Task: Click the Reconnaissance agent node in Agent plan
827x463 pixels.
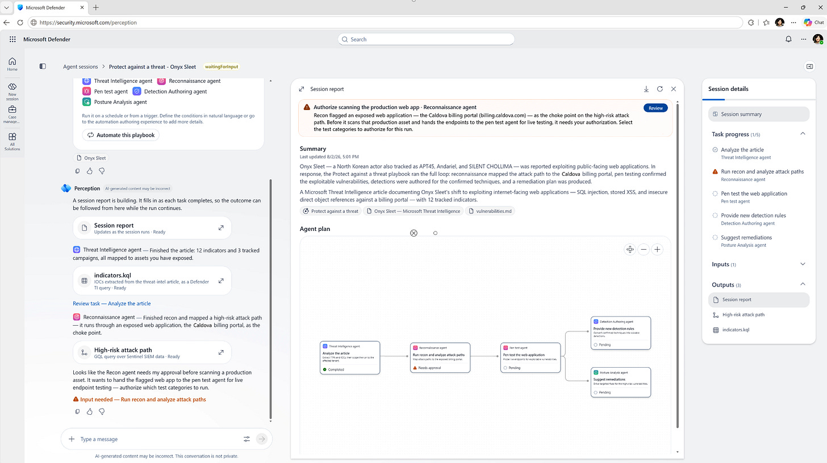Action: [440, 357]
